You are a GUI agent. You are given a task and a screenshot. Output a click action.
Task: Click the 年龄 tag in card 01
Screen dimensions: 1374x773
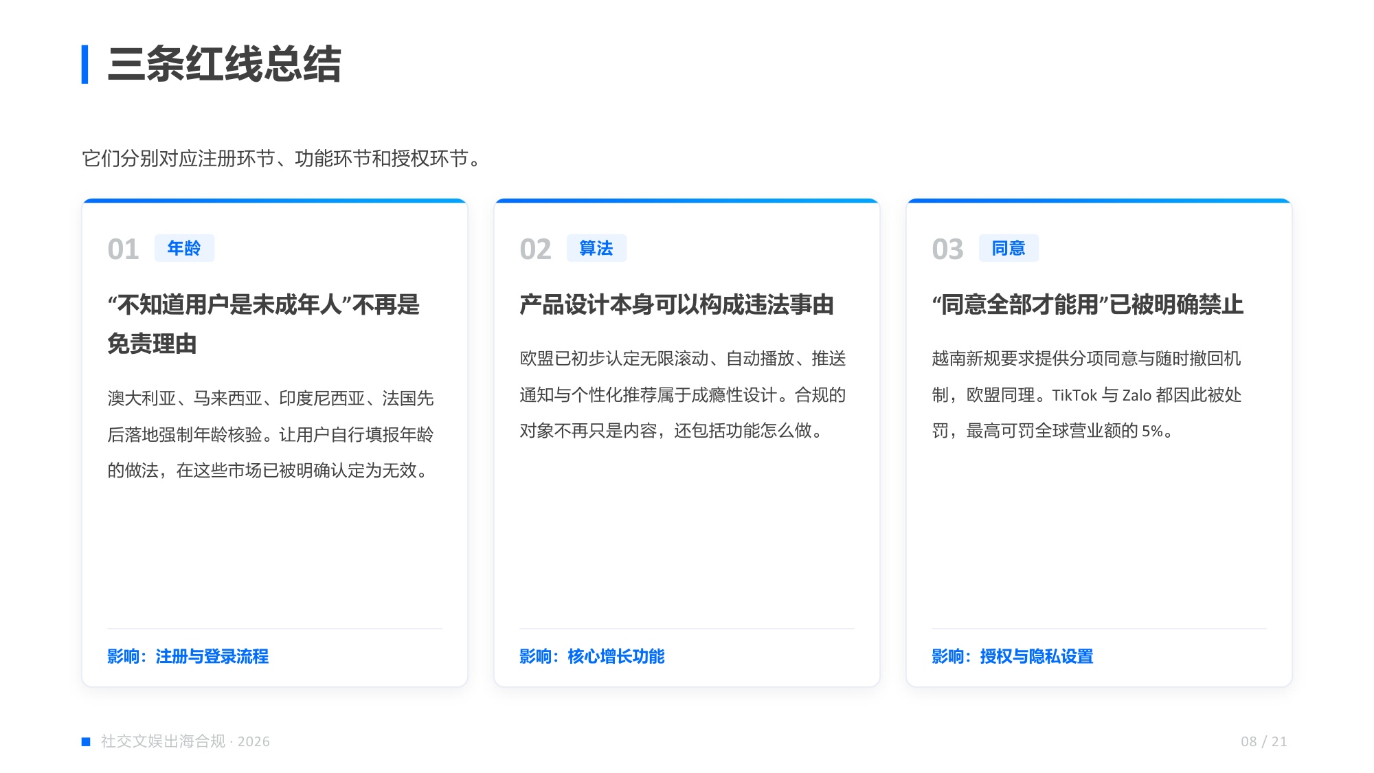[x=184, y=248]
